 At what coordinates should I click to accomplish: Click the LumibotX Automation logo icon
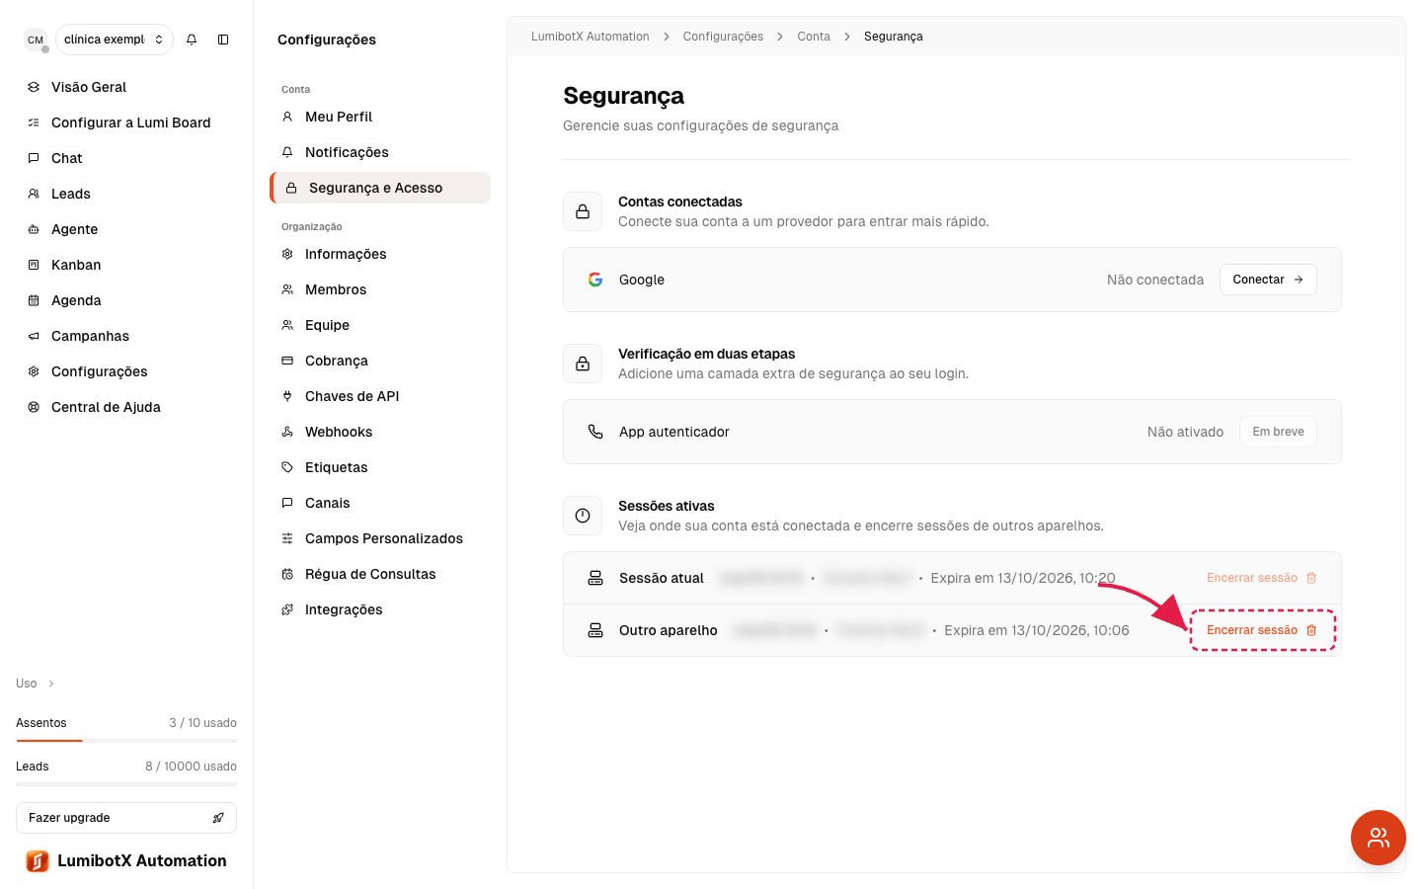pos(38,861)
